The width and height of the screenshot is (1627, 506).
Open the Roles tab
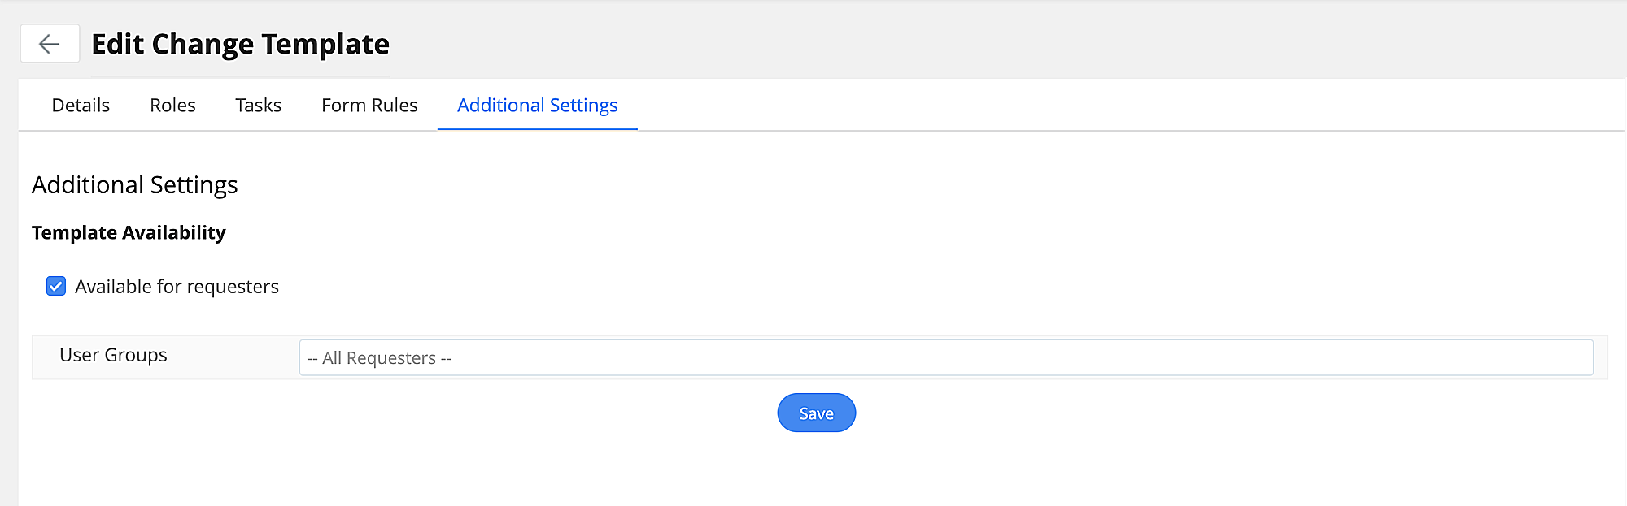[x=172, y=106]
